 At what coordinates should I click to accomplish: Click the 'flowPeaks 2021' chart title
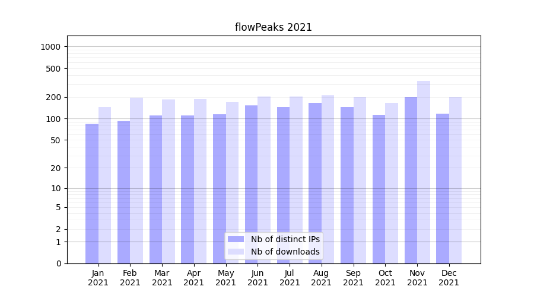pos(274,27)
